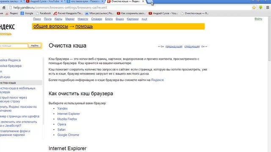Go to Карты in Yandex top navigation

[58, 19]
